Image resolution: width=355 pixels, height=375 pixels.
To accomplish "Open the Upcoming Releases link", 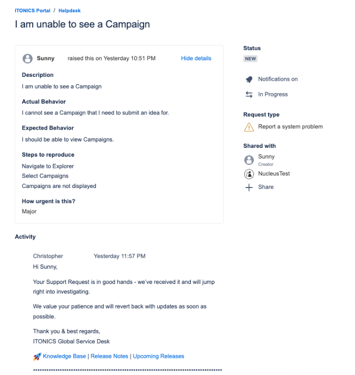I will pyautogui.click(x=158, y=356).
